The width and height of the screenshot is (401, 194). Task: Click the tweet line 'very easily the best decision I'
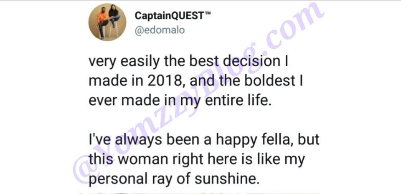[x=188, y=62]
